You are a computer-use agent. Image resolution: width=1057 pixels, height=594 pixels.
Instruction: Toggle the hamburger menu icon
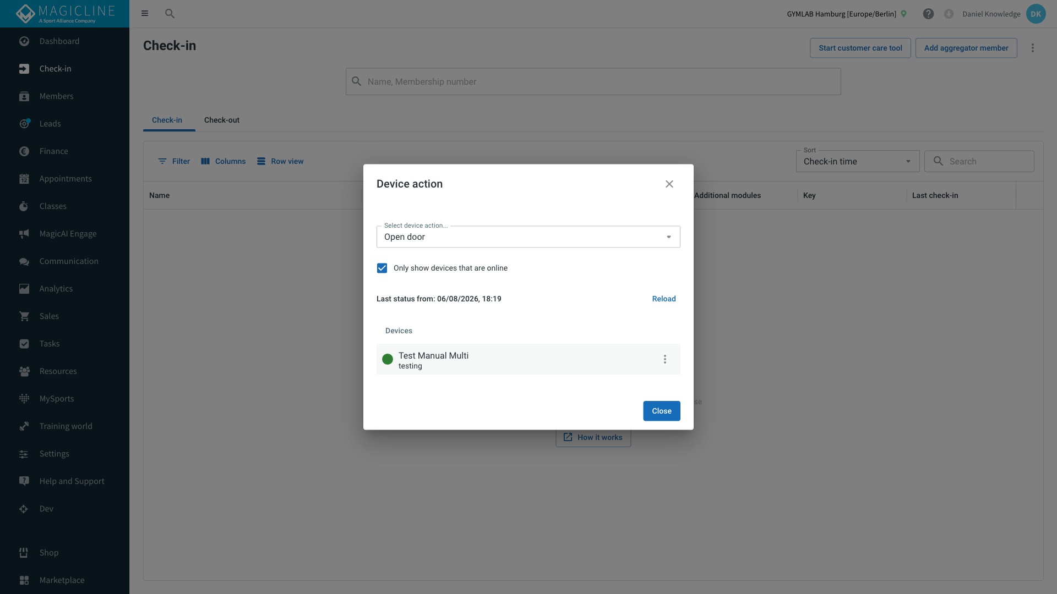(x=145, y=14)
